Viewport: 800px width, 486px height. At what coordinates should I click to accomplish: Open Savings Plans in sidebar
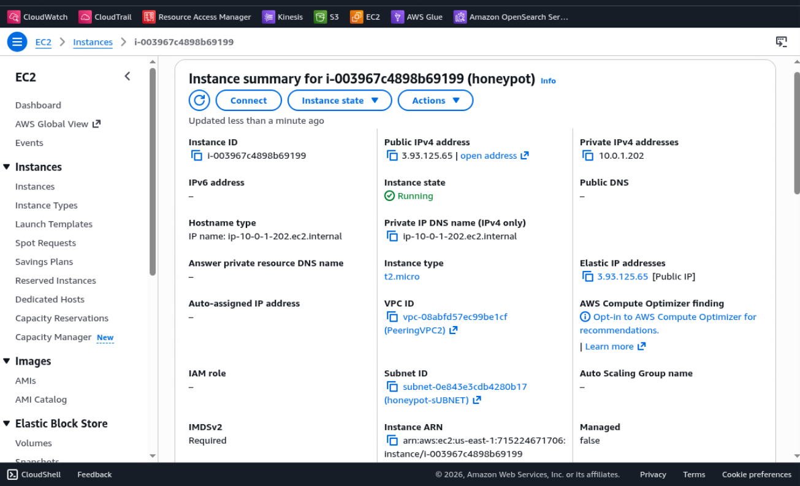click(x=44, y=262)
